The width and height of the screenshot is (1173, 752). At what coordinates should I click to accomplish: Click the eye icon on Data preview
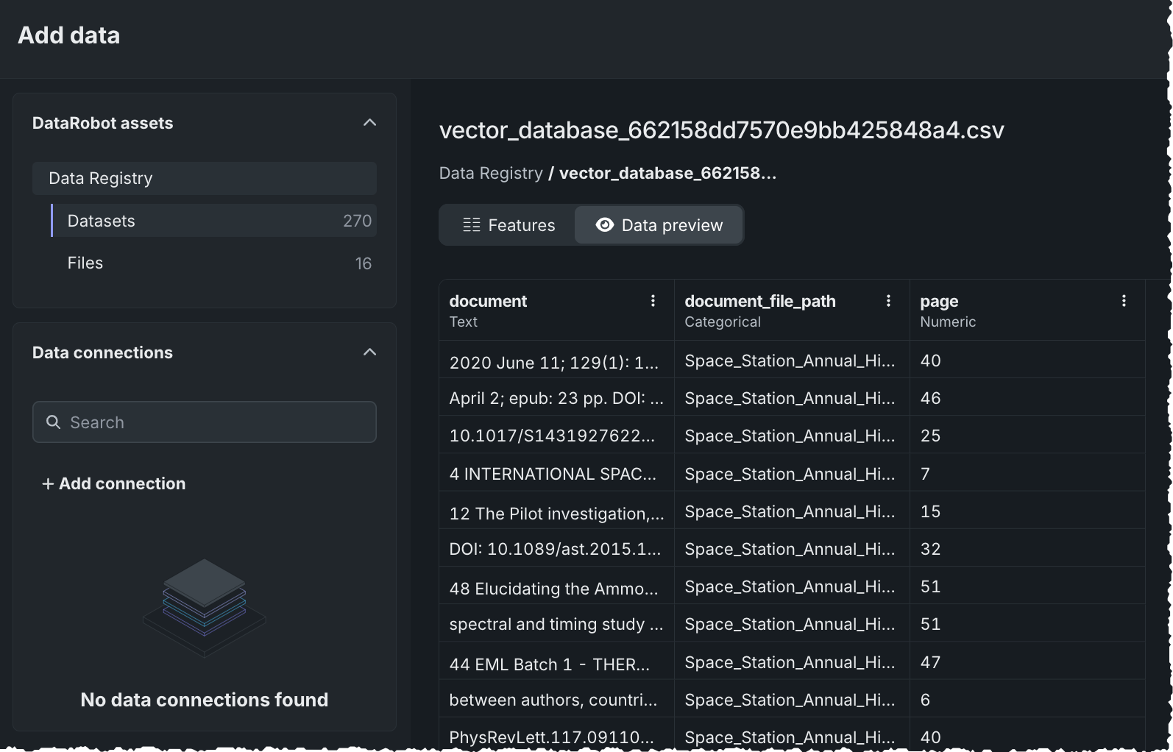(x=604, y=225)
